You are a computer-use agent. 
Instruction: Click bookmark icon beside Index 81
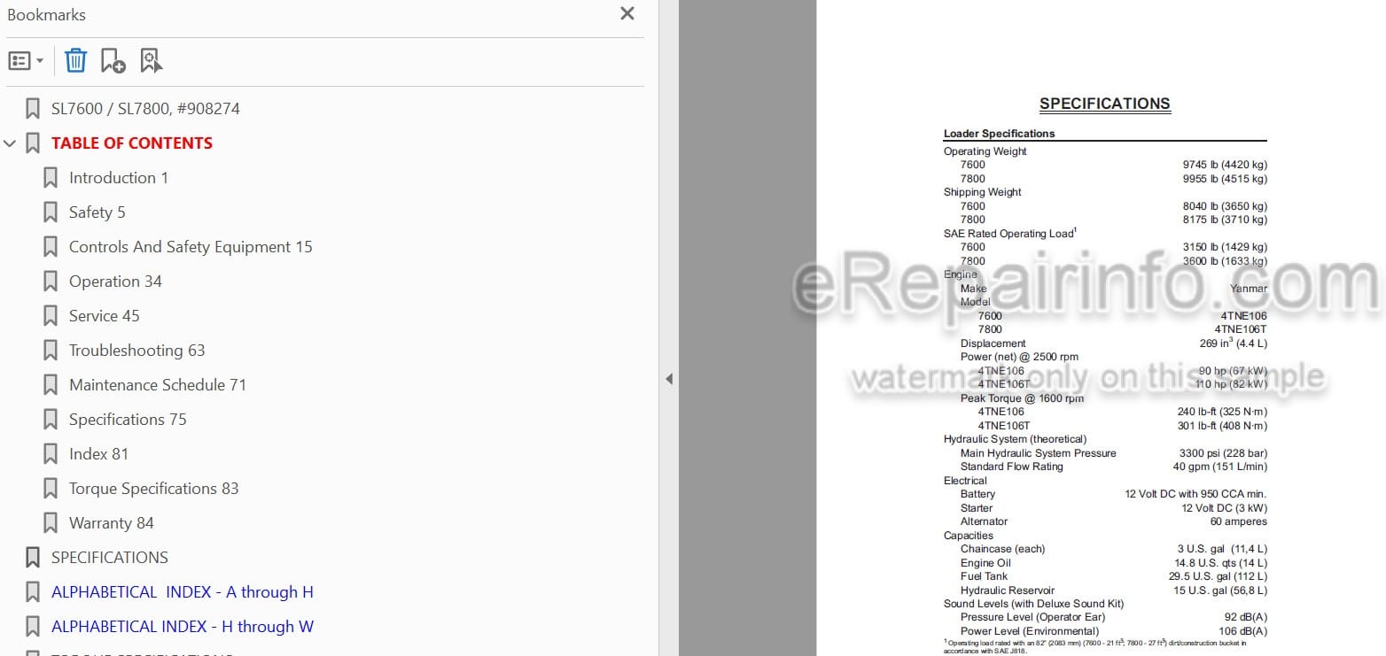tap(51, 454)
